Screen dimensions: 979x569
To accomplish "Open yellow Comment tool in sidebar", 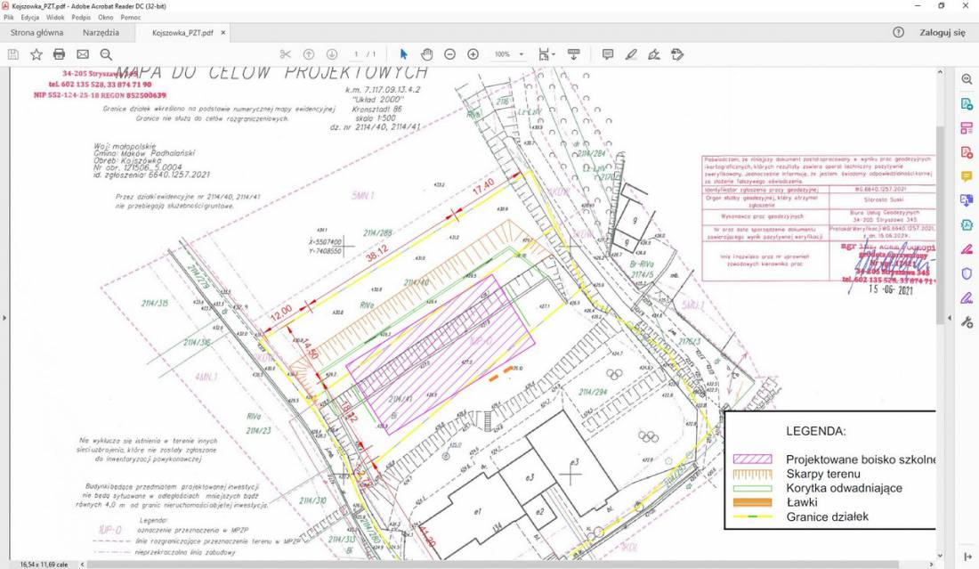I will click(x=967, y=177).
